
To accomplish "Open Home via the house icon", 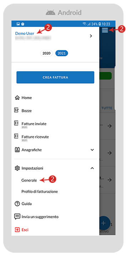I will (x=17, y=98).
